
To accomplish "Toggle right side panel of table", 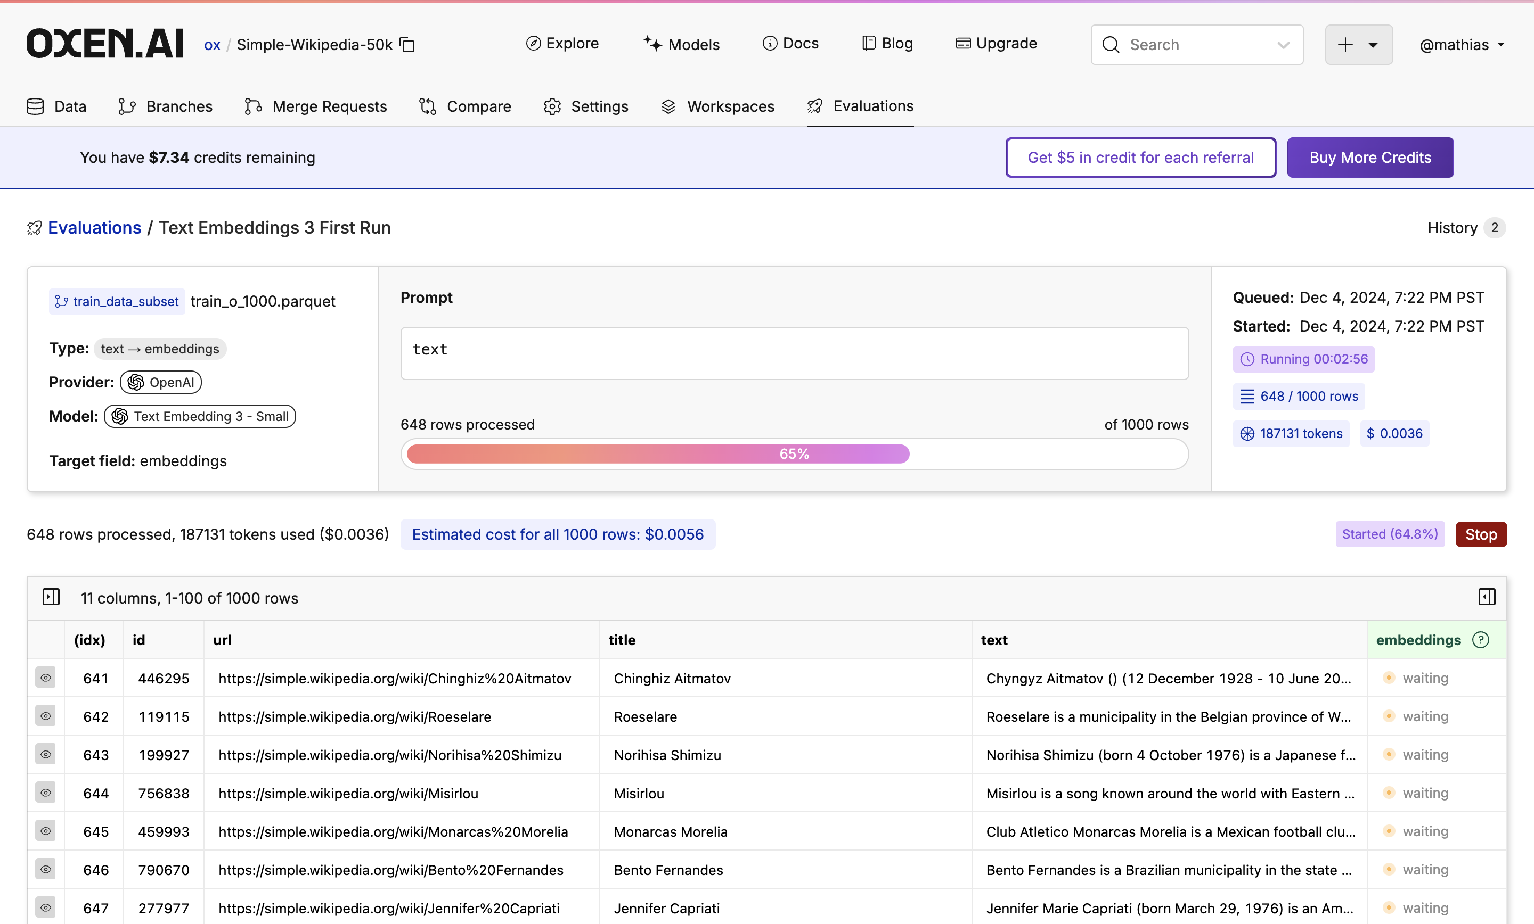I will (x=1487, y=597).
